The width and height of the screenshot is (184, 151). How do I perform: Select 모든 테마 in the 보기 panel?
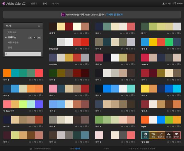tap(12, 32)
